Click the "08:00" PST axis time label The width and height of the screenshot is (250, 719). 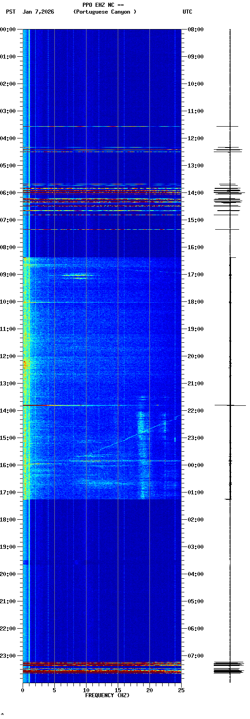[8, 247]
